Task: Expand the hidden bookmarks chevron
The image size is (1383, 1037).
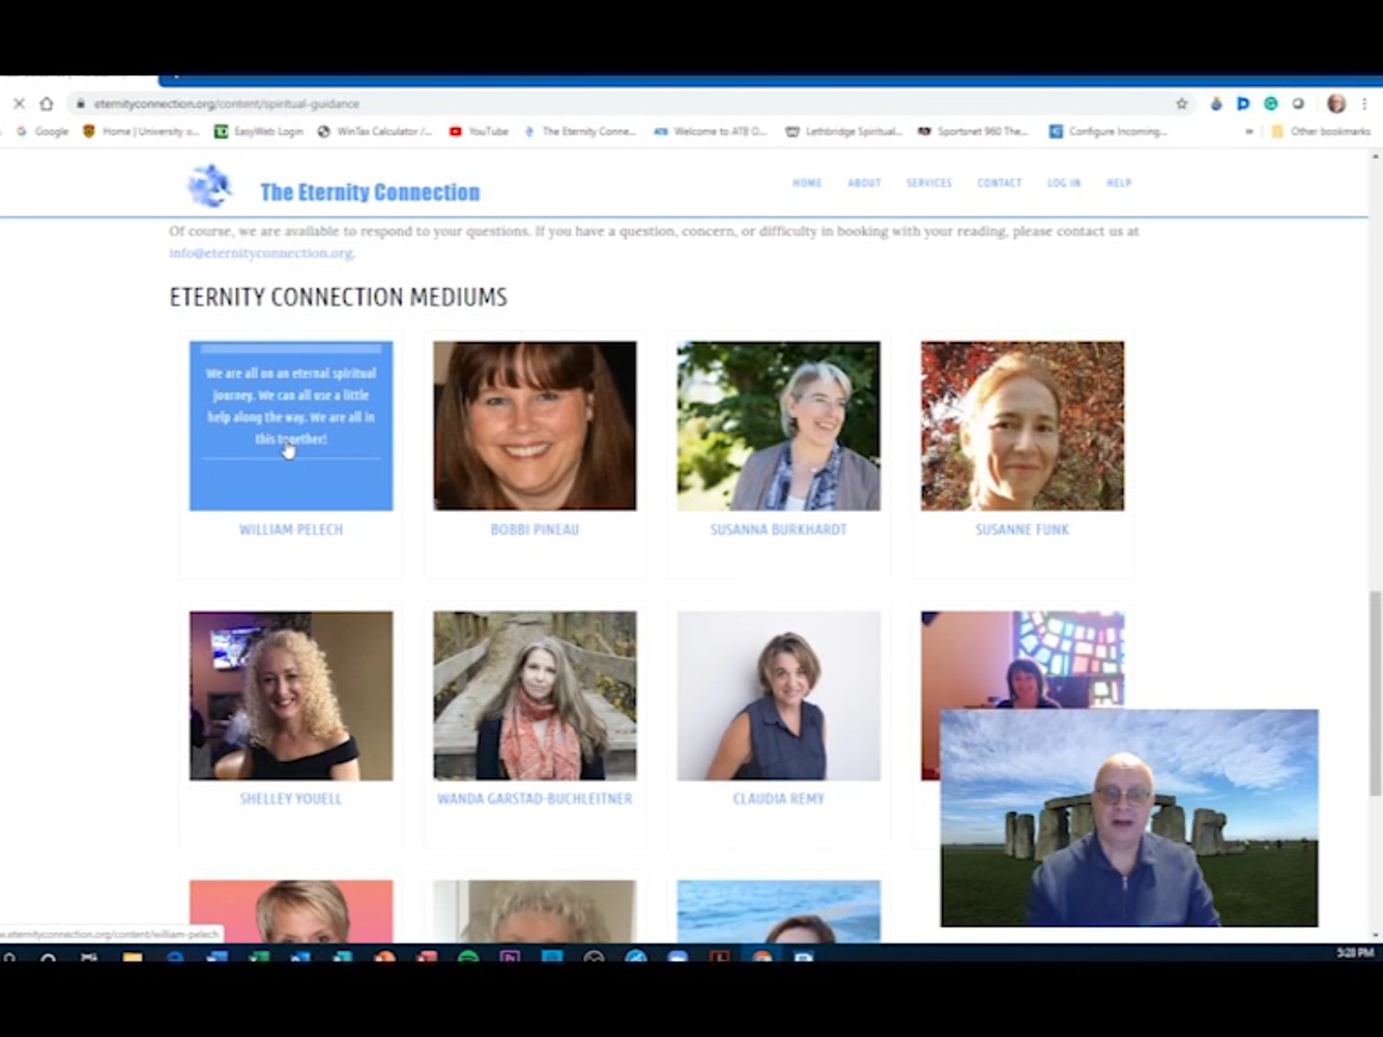Action: point(1249,131)
